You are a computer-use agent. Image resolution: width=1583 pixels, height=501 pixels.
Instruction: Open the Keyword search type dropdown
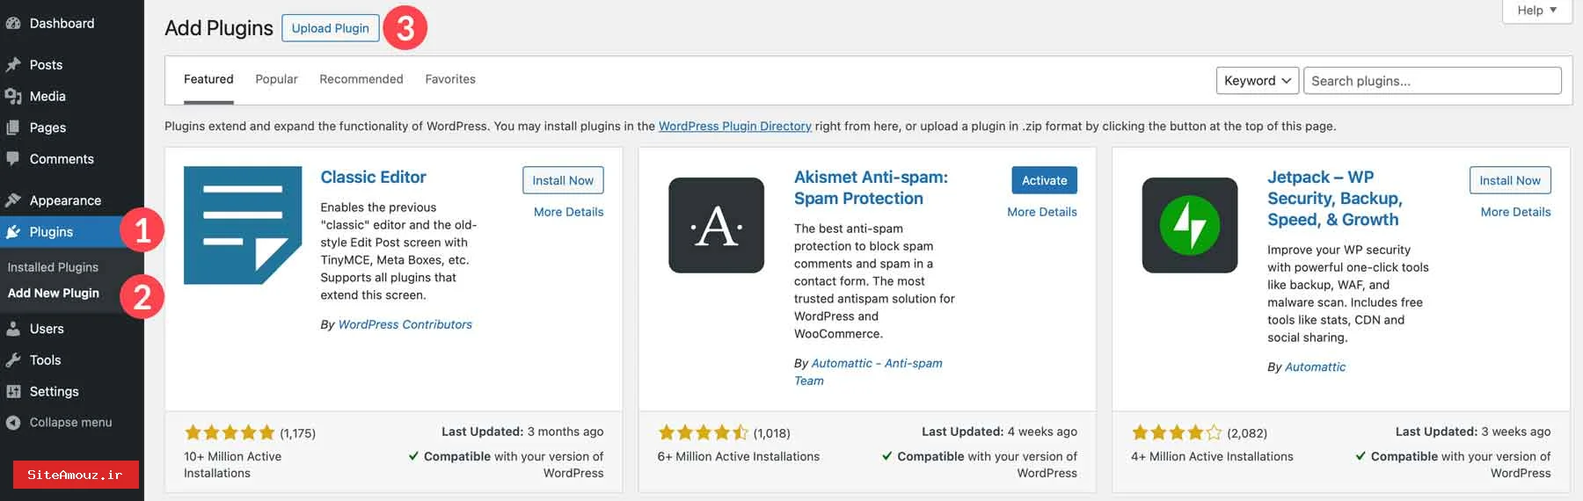(x=1257, y=81)
